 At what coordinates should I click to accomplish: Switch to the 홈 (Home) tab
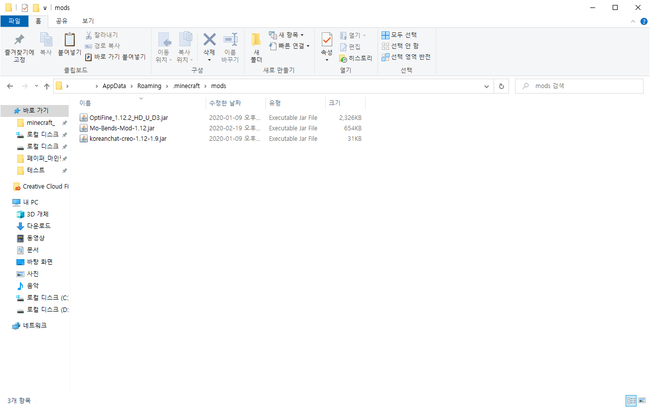38,21
